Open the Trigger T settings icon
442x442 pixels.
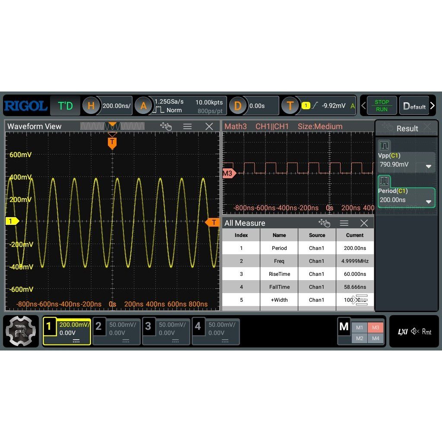(290, 106)
